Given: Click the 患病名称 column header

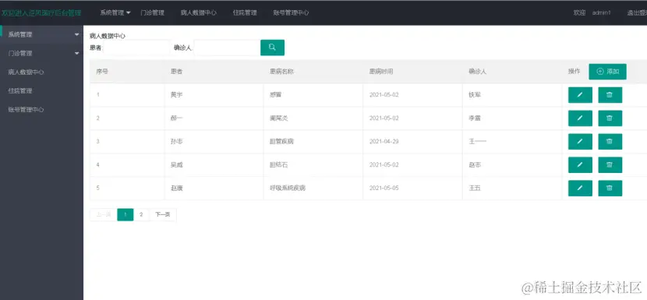Looking at the screenshot, I should pos(281,72).
